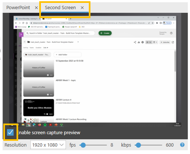Image resolution: width=190 pixels, height=154 pixels.
Task: Click the Subscribe button in the preview
Action: 165,42
